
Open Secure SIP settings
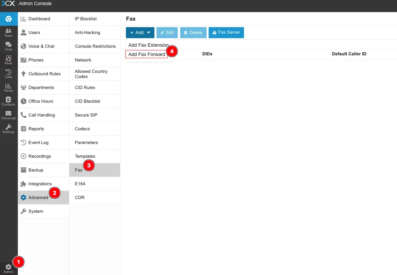(86, 115)
